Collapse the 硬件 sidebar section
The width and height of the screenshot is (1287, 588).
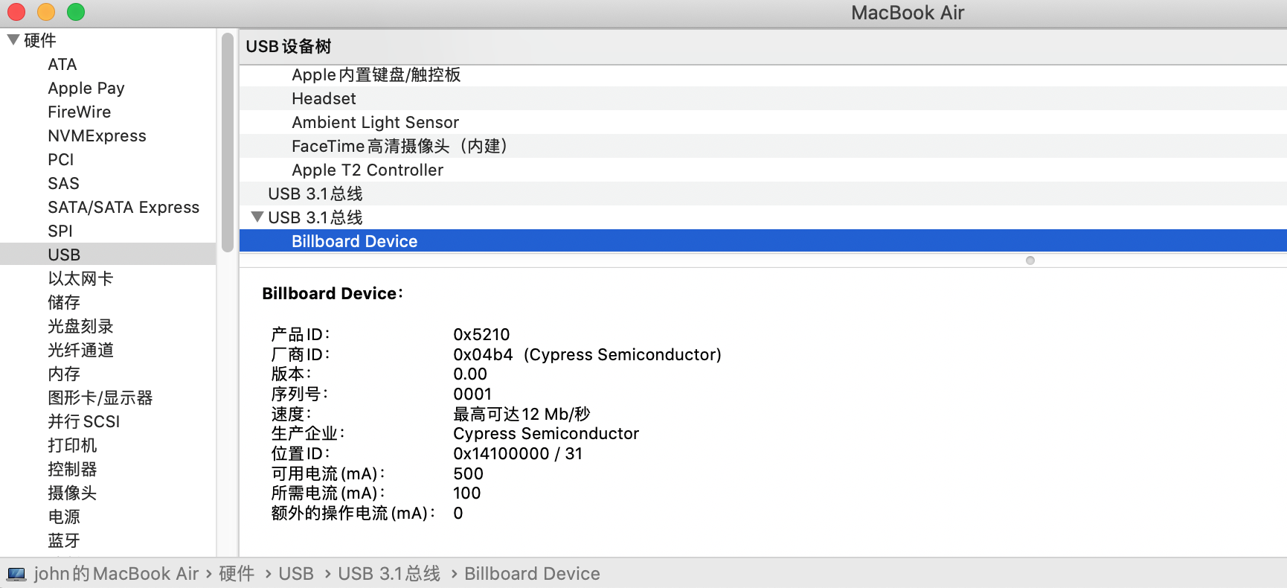tap(13, 40)
